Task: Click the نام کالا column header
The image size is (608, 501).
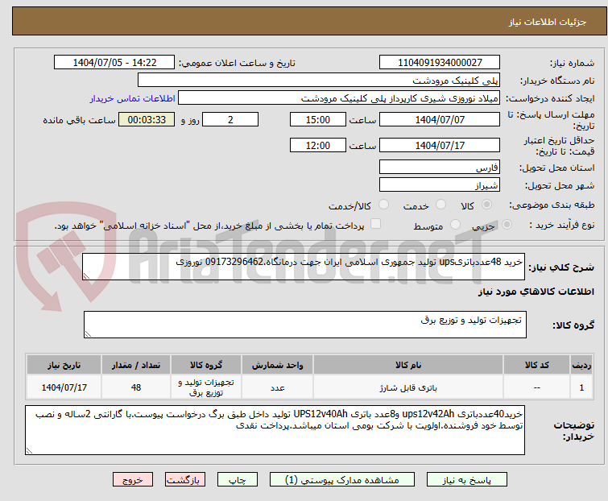Action: coord(408,365)
